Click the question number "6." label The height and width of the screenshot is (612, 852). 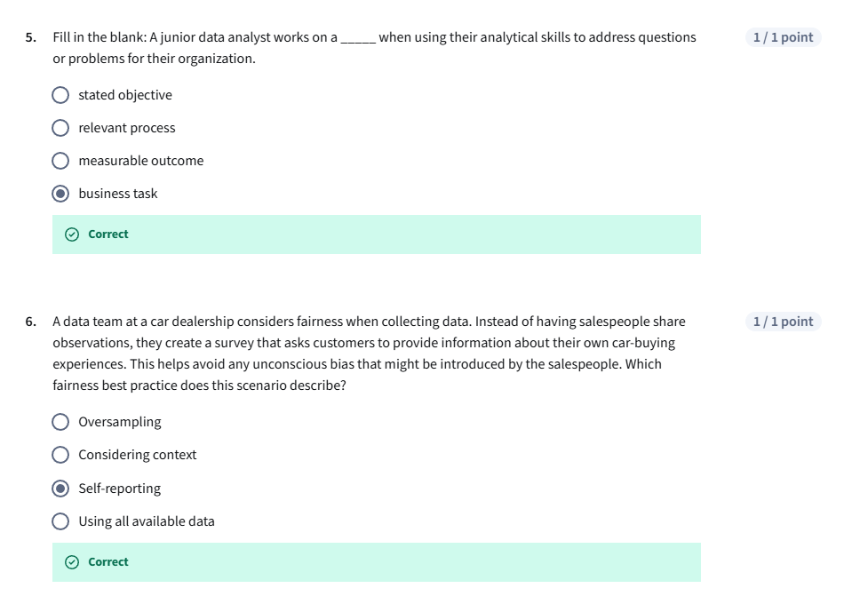(31, 322)
